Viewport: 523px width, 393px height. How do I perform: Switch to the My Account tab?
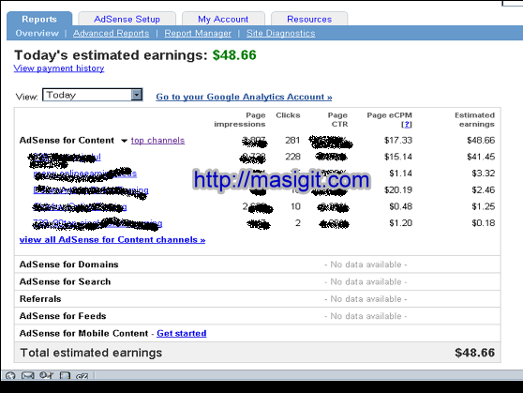tap(223, 19)
